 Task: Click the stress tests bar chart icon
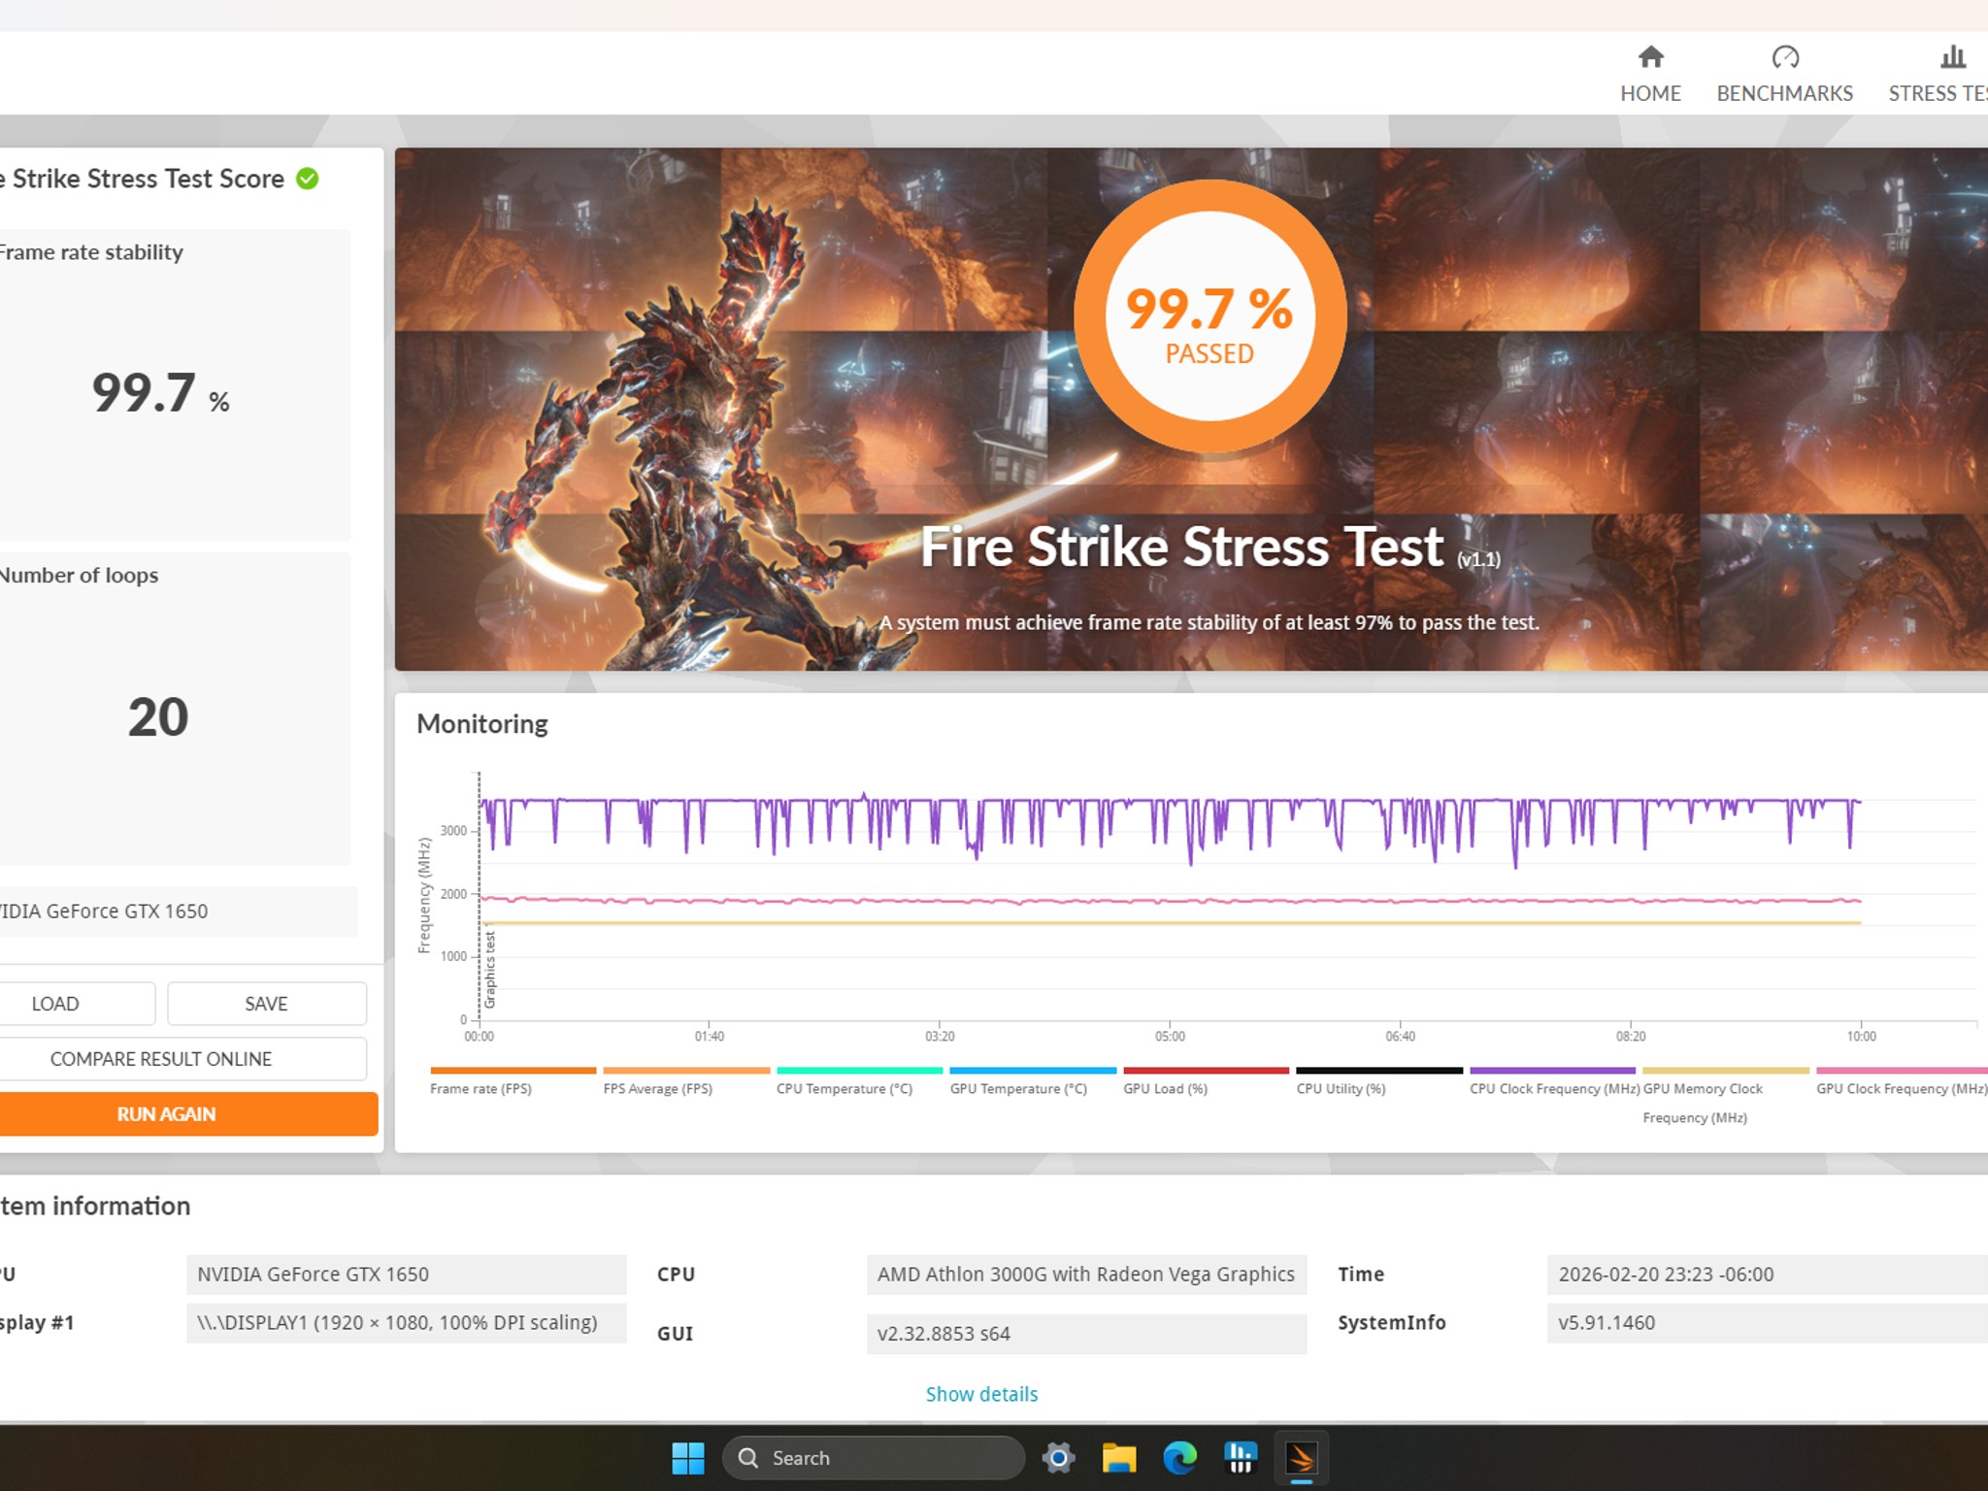(x=1953, y=57)
